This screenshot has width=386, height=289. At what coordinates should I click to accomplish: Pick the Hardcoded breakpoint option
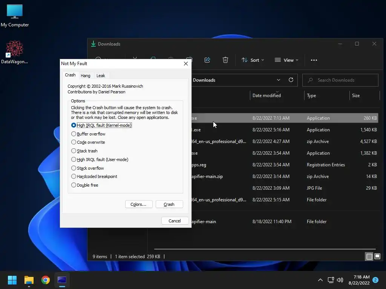pos(94,176)
